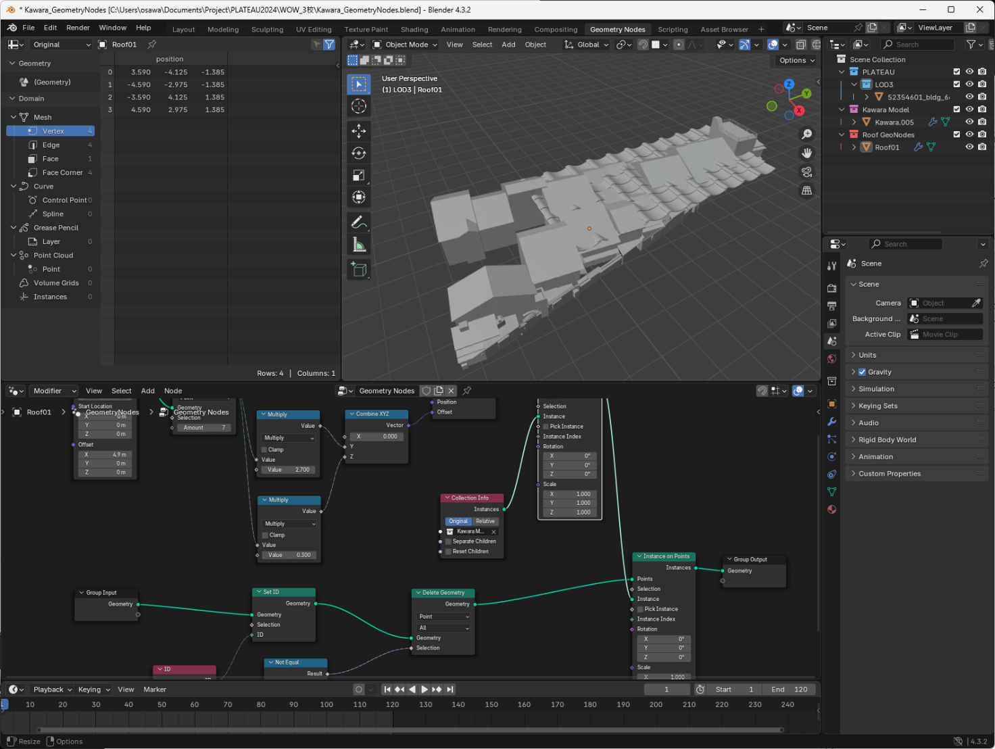
Task: Expand the Rigid Body World panel
Action: click(x=916, y=439)
